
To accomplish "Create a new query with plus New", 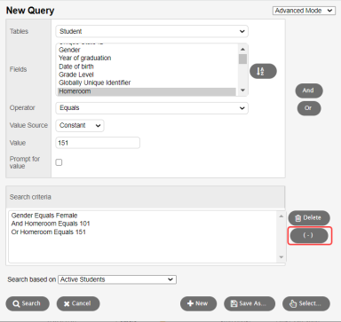I will coord(198,303).
